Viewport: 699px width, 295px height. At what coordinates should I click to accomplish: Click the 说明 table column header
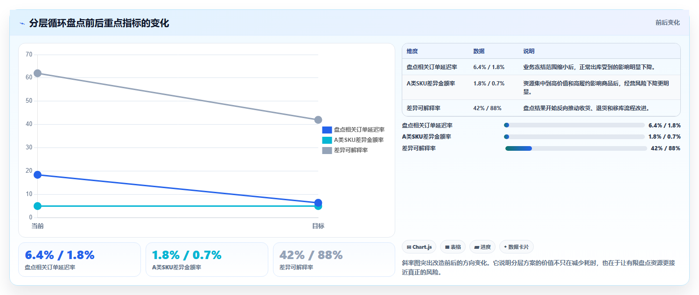(x=529, y=51)
